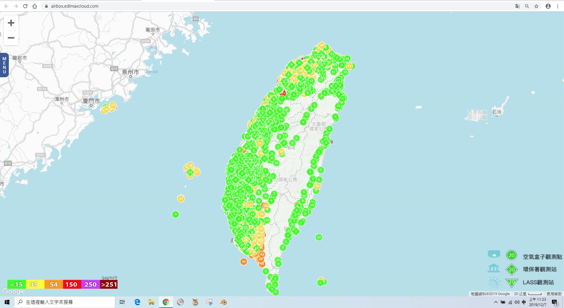
Task: Click the orange 22 marker inland
Action: click(x=266, y=206)
